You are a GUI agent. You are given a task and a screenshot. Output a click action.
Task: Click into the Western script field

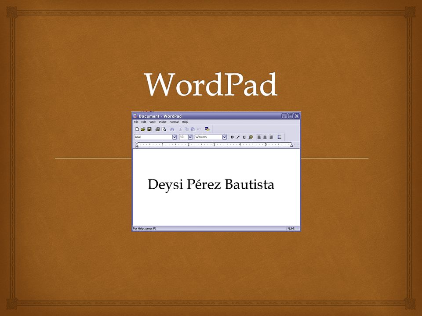(x=208, y=137)
